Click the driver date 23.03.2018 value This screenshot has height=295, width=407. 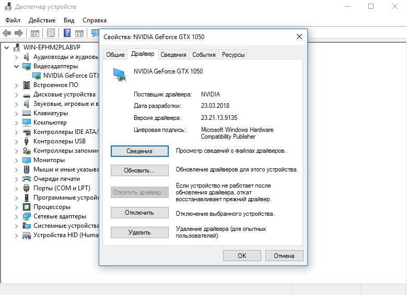click(x=215, y=106)
